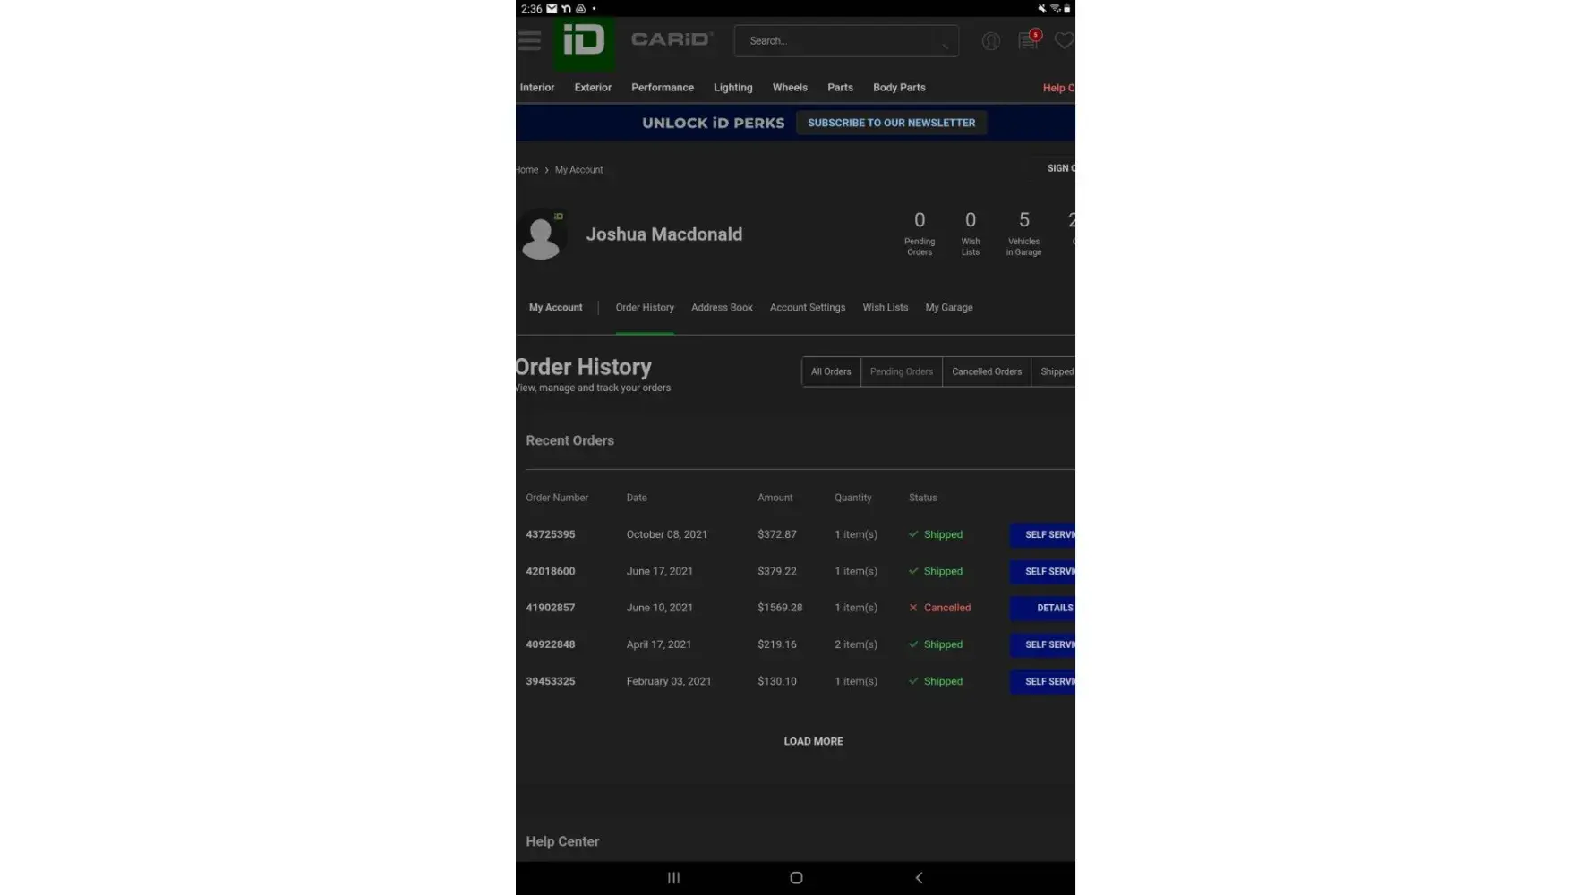Select the Order History tab
The width and height of the screenshot is (1592, 895).
point(645,308)
